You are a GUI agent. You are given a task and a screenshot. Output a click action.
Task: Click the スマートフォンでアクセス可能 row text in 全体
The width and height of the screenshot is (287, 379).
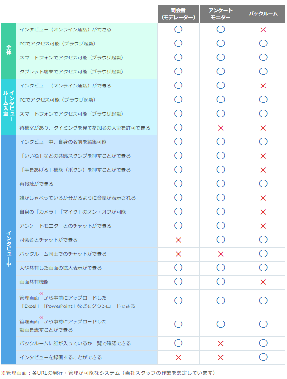tap(72, 58)
